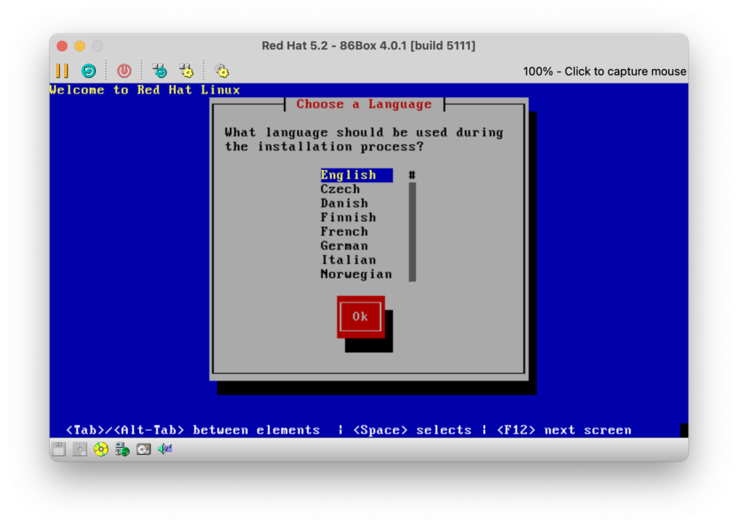
Task: Click '<Tab>/<Alt-Tab> between elements' hint
Action: click(192, 430)
